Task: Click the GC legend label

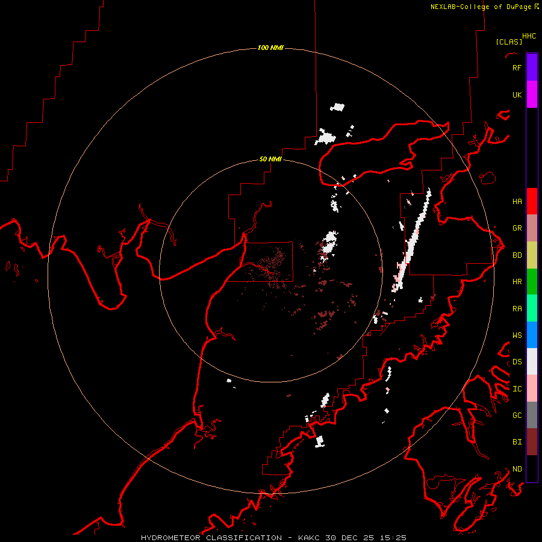Action: [517, 415]
